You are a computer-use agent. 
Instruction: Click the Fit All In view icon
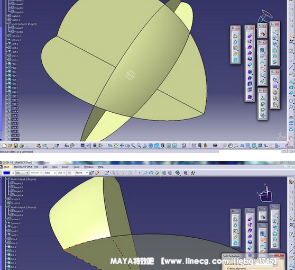point(116,146)
